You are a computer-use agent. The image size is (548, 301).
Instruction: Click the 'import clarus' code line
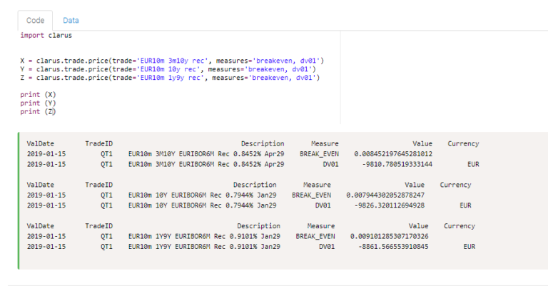pyautogui.click(x=46, y=35)
